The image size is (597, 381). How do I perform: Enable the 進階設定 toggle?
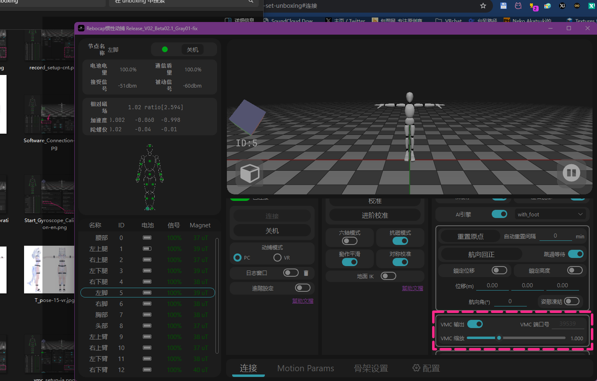(x=303, y=288)
